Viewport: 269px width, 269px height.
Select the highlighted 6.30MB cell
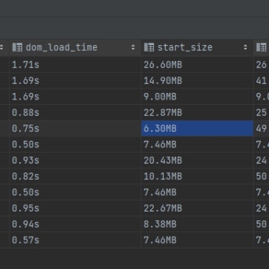[198, 128]
